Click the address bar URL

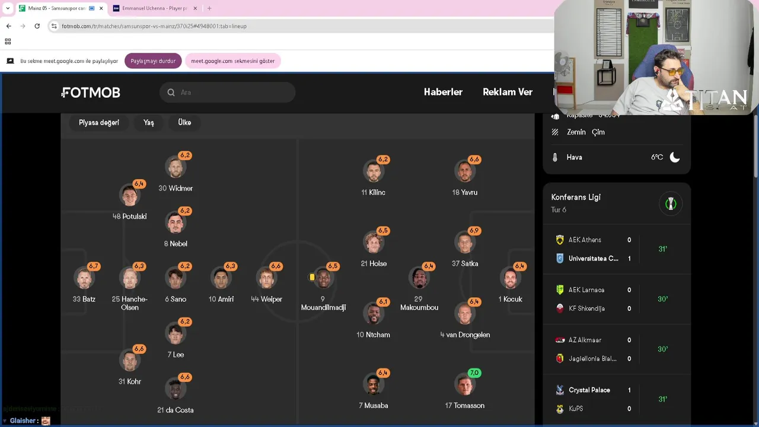click(x=154, y=26)
